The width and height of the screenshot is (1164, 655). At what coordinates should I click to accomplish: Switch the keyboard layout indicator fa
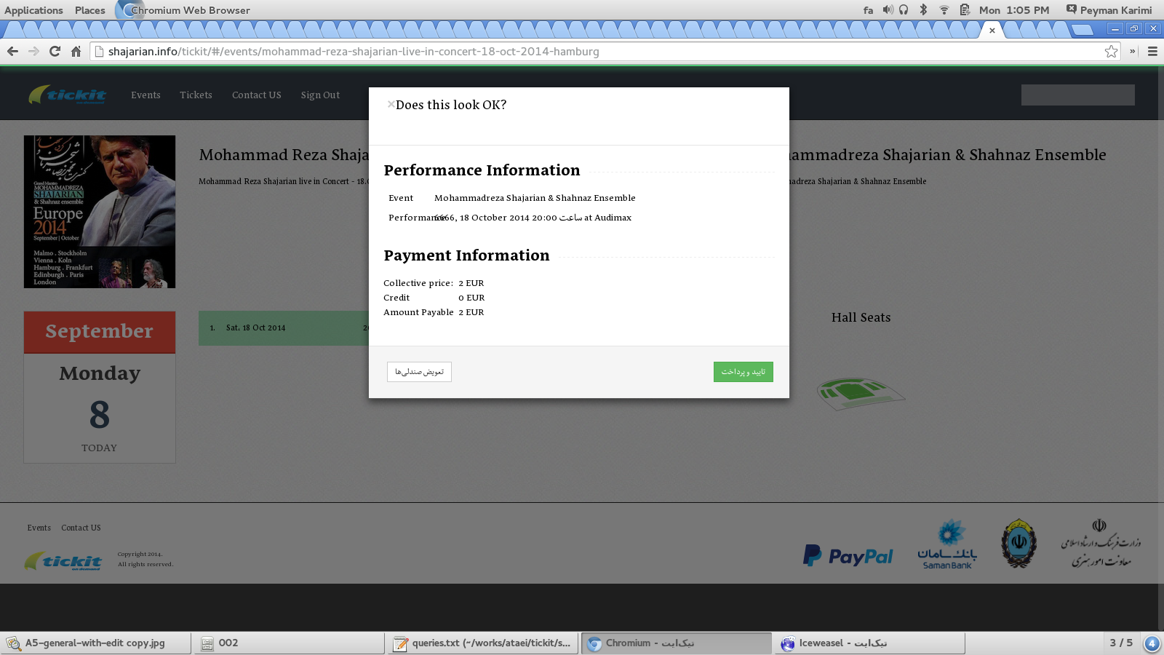[x=868, y=10]
